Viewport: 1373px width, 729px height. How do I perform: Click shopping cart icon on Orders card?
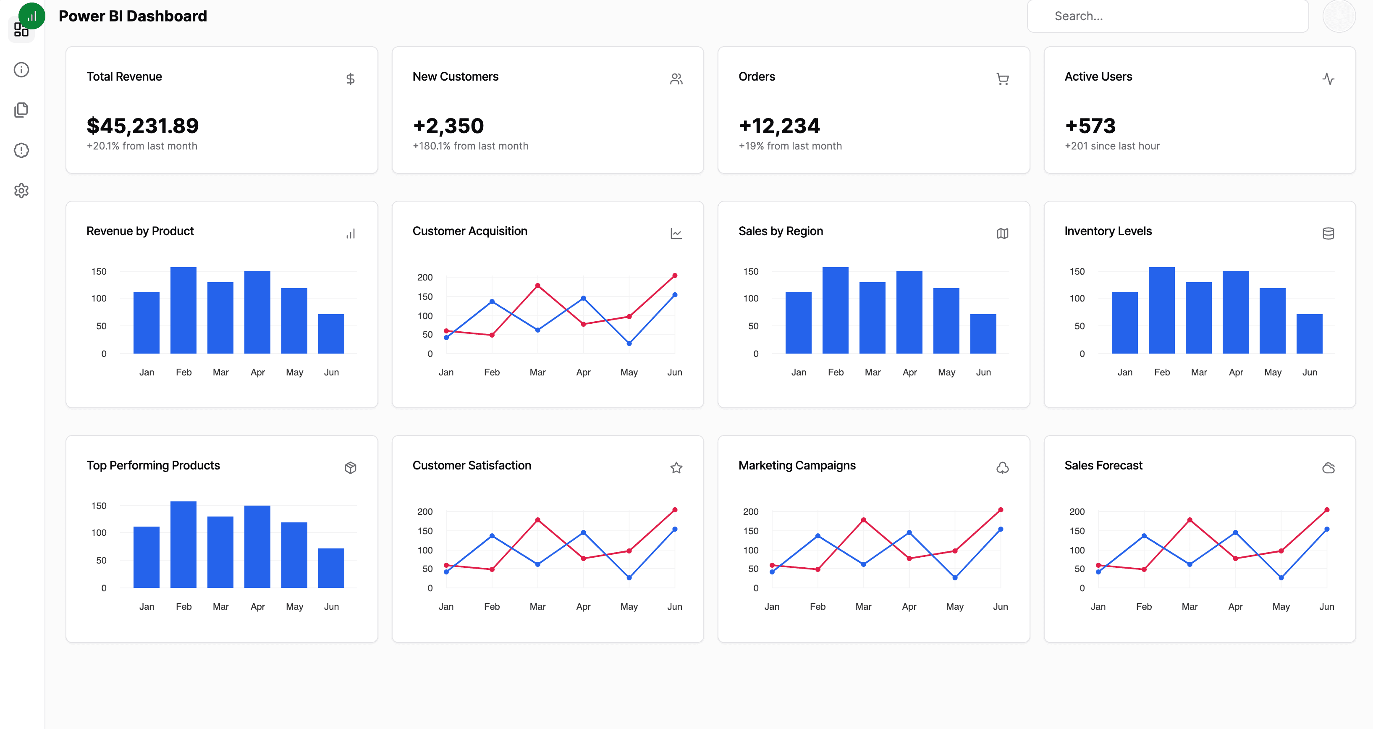[x=1002, y=79]
